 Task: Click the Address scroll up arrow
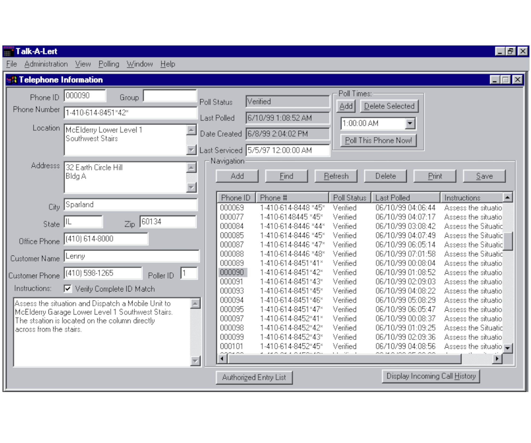pos(191,168)
